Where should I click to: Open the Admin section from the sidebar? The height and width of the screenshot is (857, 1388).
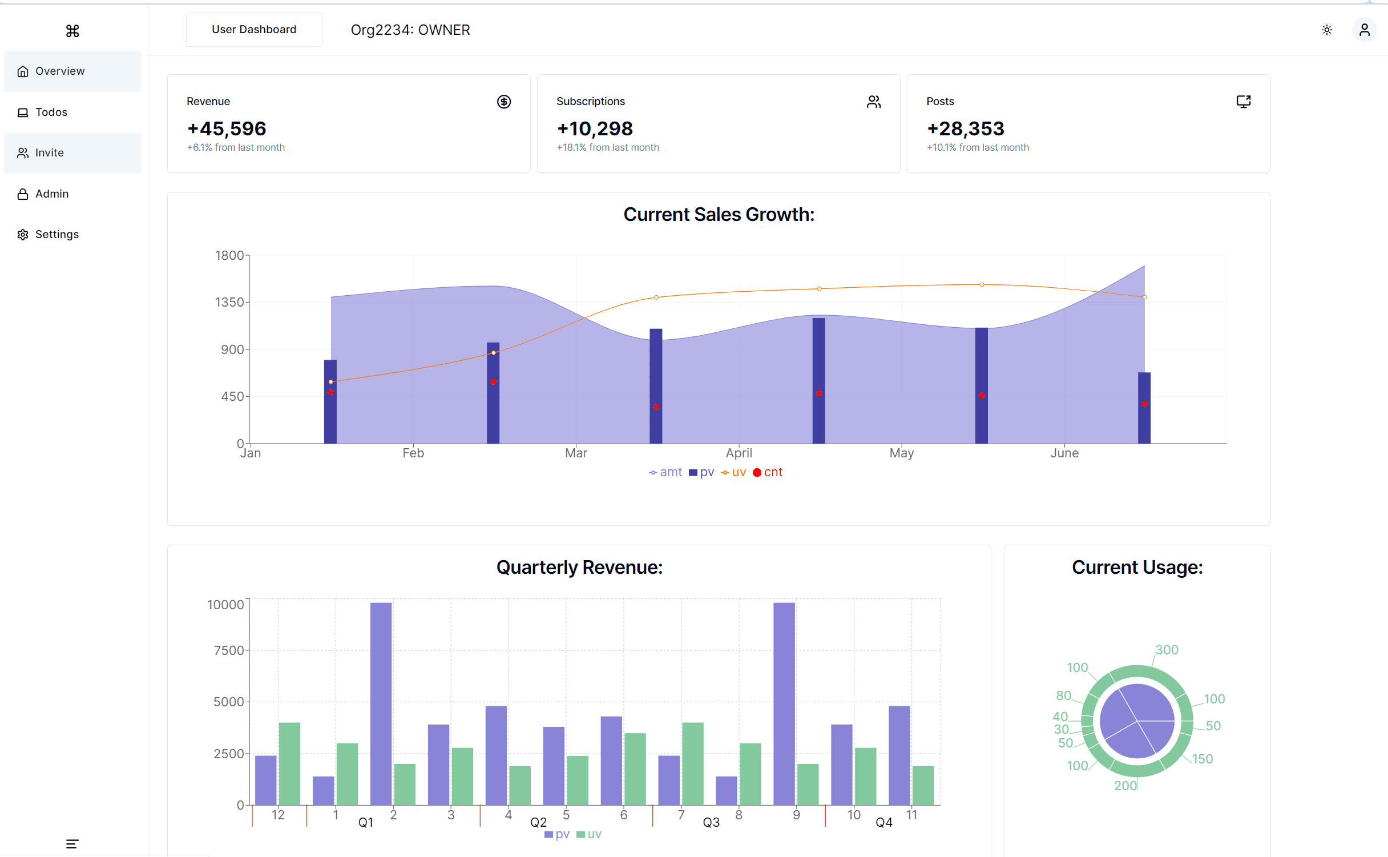[52, 194]
